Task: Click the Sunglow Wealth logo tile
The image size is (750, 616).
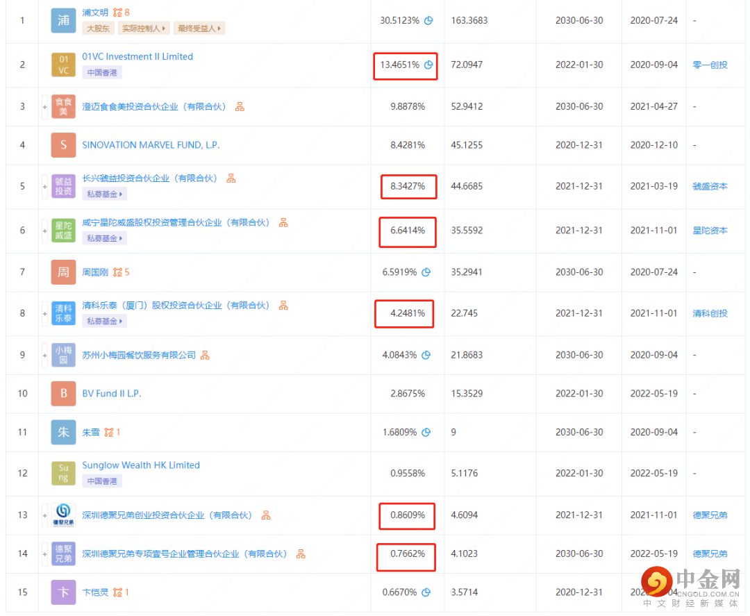Action: click(x=63, y=473)
